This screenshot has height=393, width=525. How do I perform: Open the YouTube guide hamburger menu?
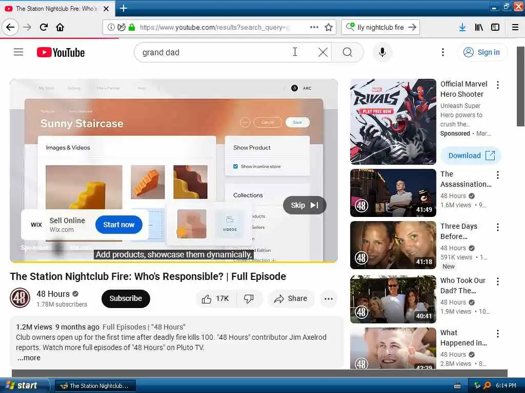tap(18, 52)
